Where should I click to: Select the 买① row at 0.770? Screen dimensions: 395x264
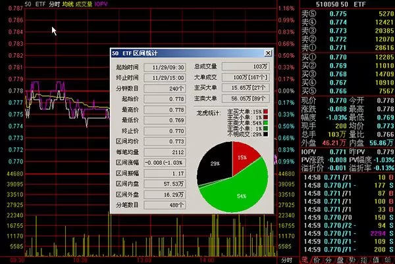(x=348, y=57)
